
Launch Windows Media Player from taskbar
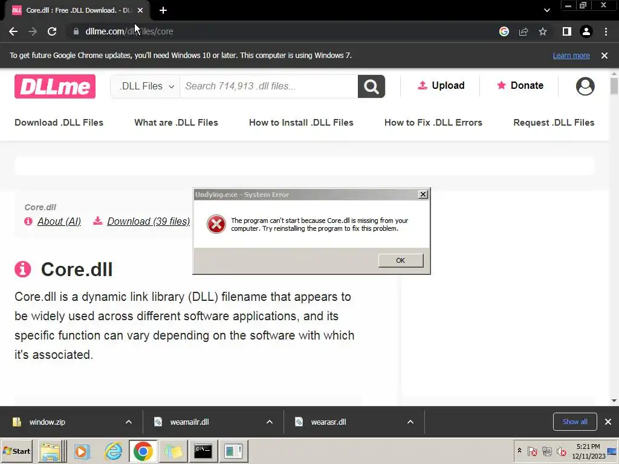pyautogui.click(x=82, y=451)
